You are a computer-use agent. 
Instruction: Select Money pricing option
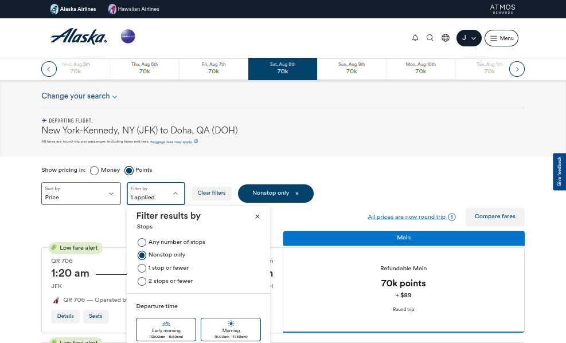(x=94, y=171)
